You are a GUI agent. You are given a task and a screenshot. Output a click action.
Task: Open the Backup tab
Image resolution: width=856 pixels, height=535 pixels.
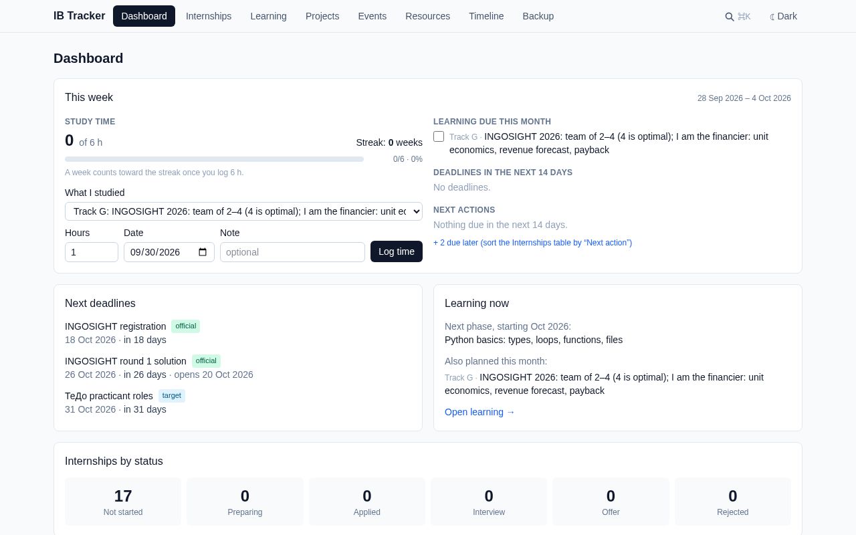538,16
